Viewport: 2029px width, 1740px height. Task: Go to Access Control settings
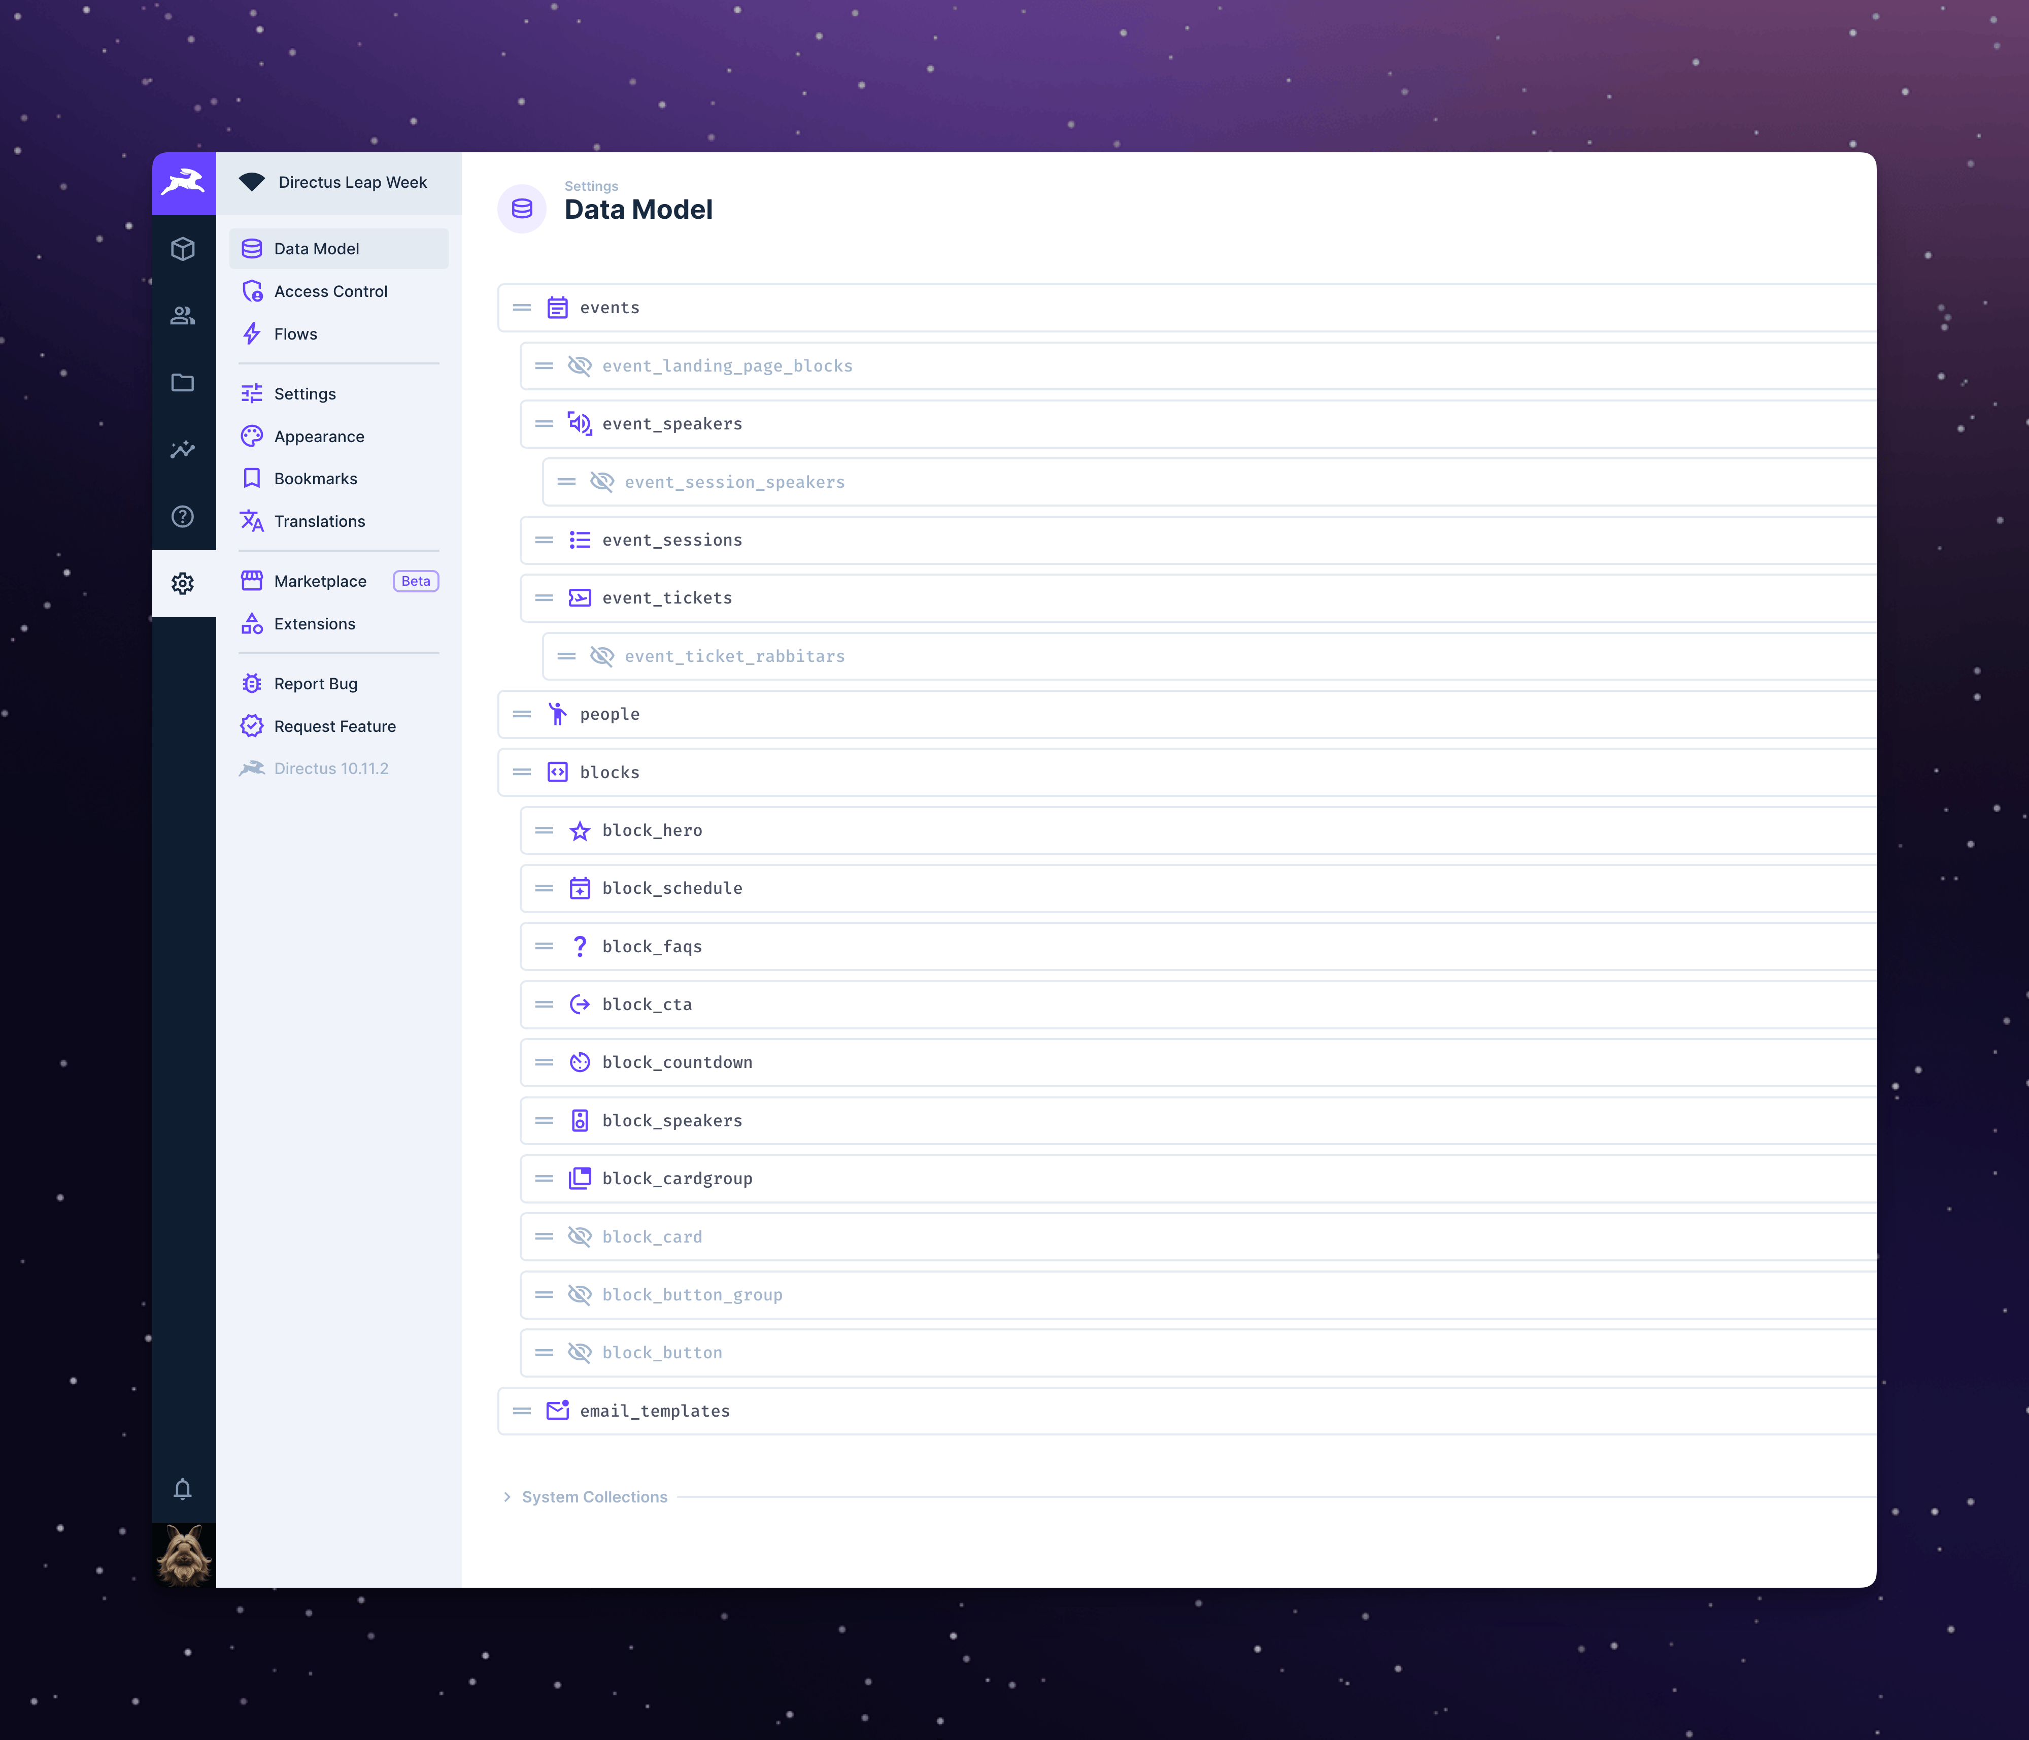pyautogui.click(x=330, y=291)
